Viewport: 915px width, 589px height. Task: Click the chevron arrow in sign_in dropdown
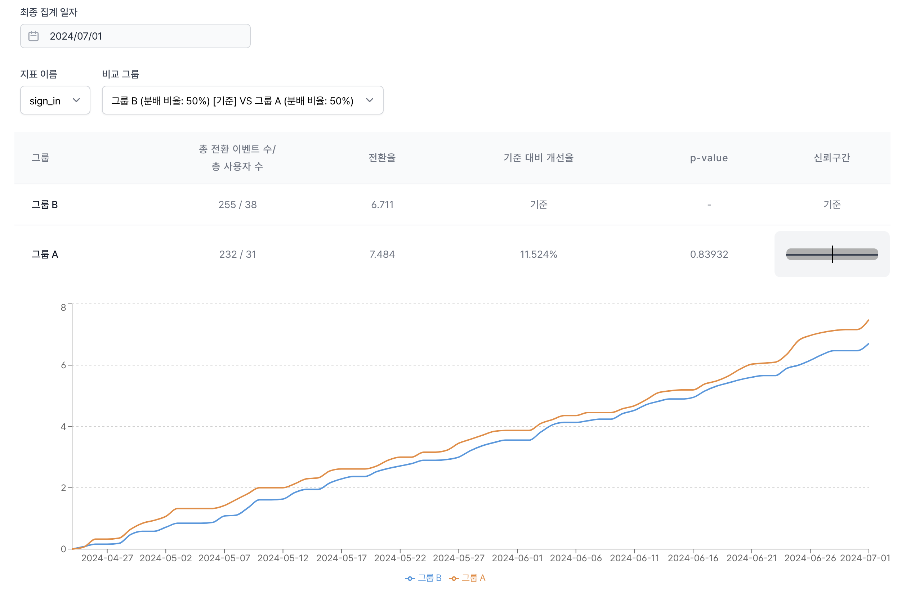pyautogui.click(x=76, y=100)
